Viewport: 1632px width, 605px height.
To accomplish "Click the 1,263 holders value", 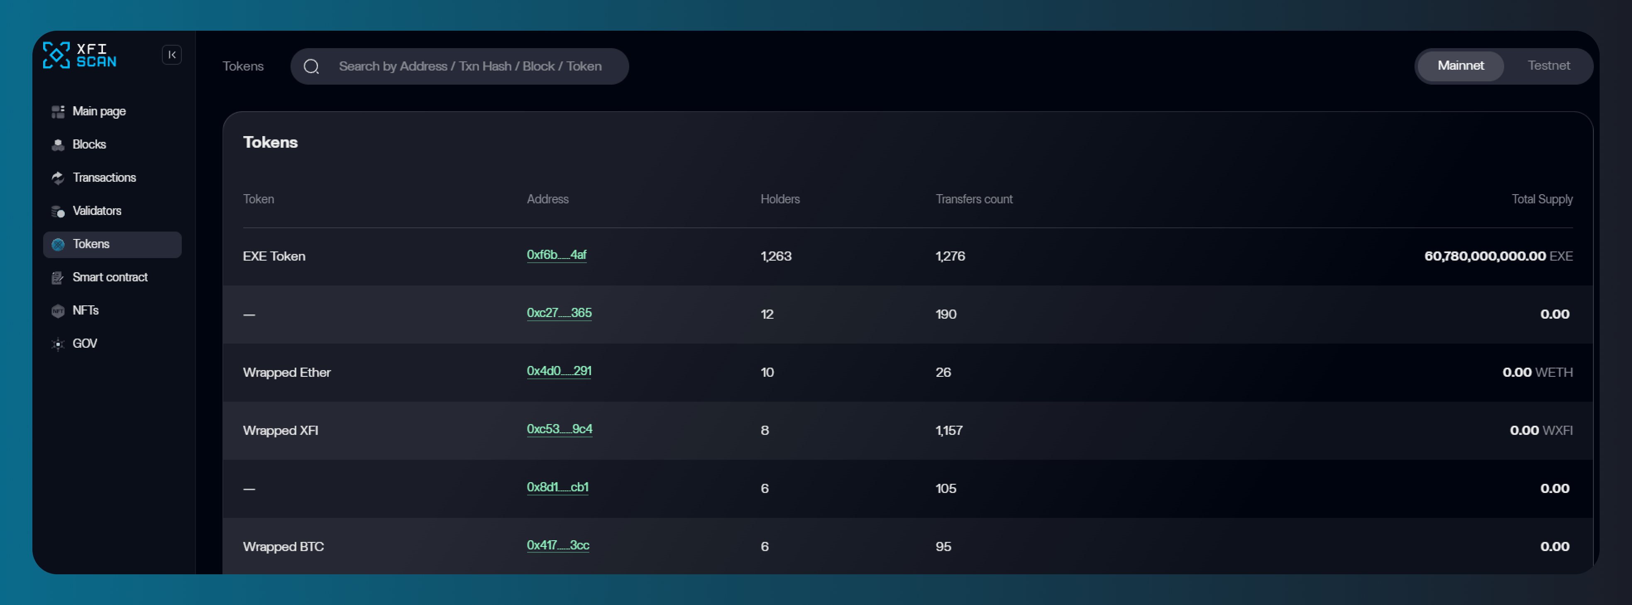I will coord(775,256).
